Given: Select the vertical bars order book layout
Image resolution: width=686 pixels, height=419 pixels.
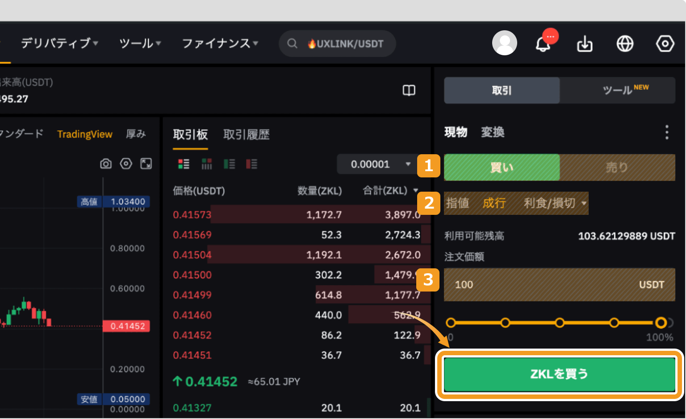Looking at the screenshot, I should [207, 164].
